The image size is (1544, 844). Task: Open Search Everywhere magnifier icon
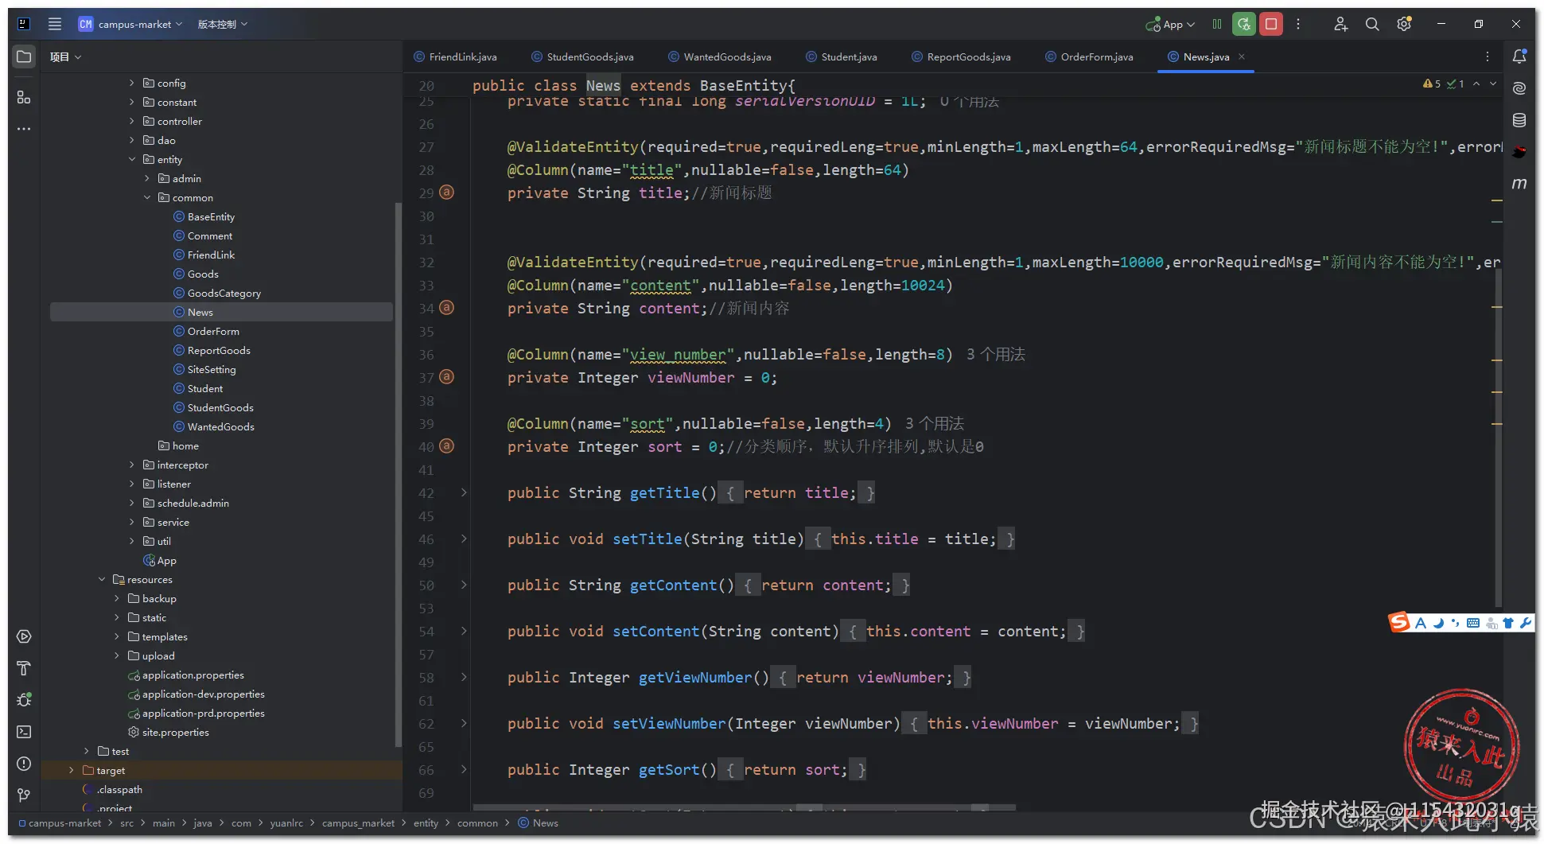1372,24
